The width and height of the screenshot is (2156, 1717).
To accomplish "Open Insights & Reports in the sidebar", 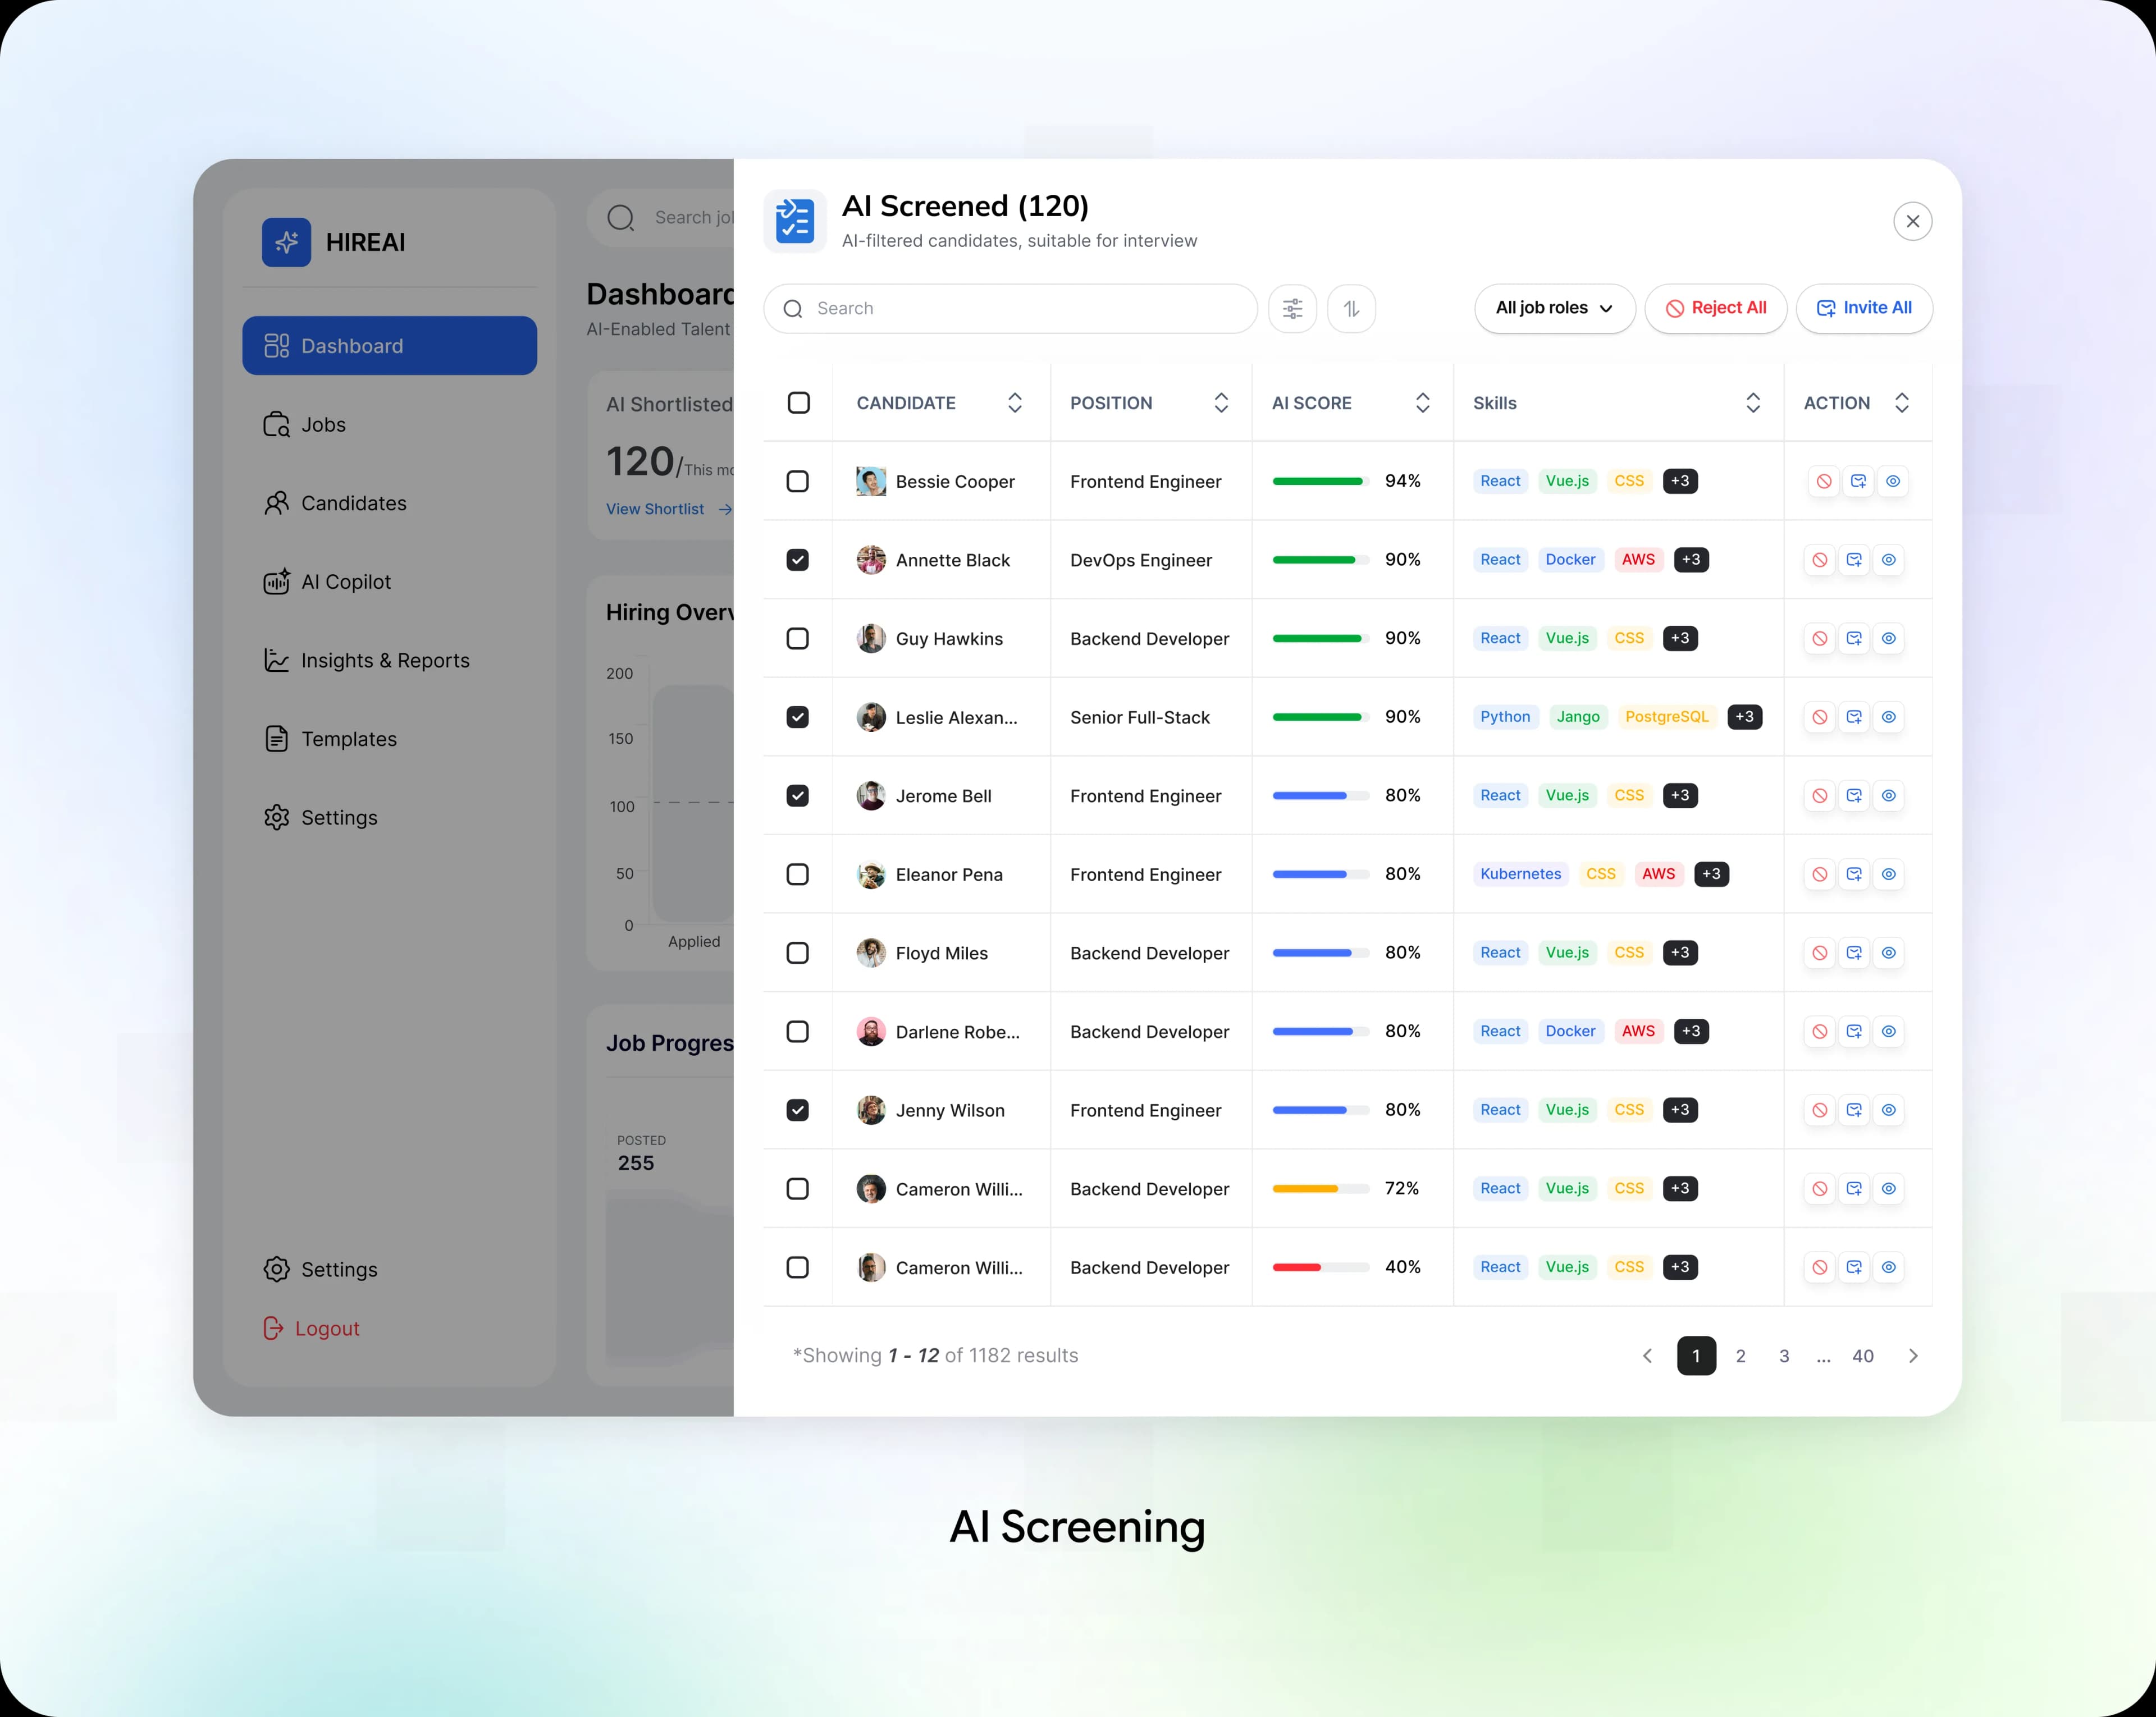I will [389, 661].
